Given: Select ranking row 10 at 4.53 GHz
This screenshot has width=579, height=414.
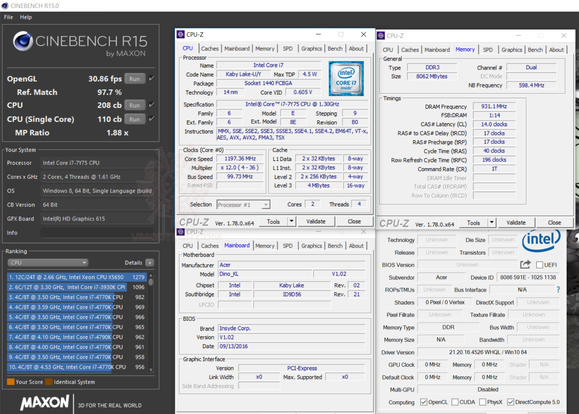Looking at the screenshot, I should [77, 367].
